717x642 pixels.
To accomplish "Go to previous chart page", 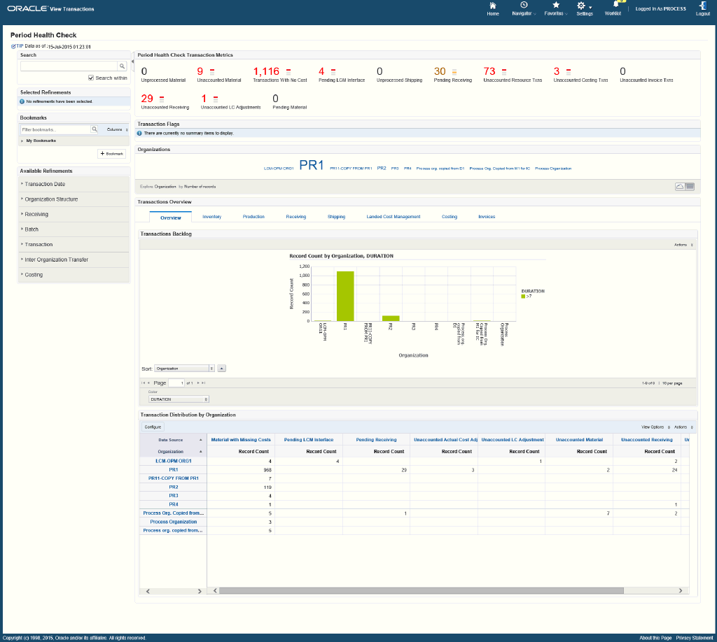I will pos(148,383).
